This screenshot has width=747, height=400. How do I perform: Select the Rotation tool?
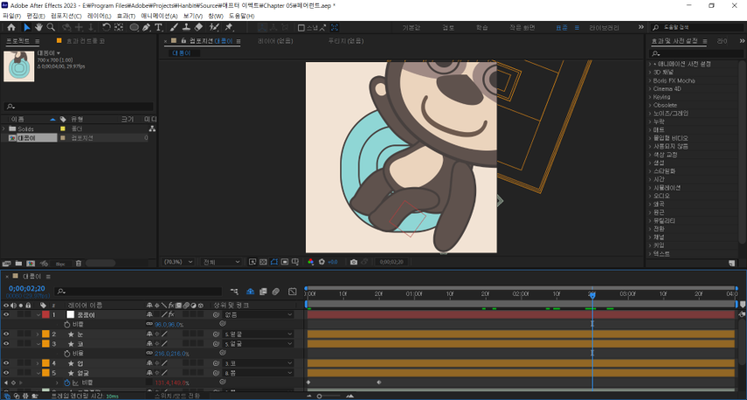click(x=106, y=28)
